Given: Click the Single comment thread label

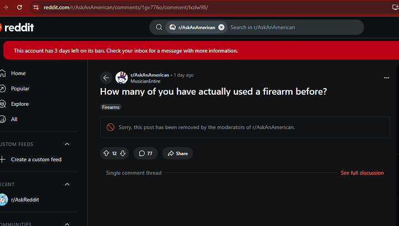Looking at the screenshot, I should (x=134, y=173).
